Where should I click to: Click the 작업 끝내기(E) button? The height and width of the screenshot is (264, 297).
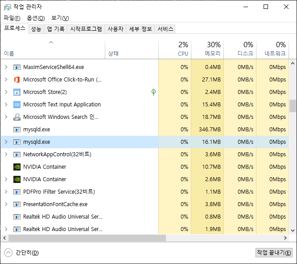(x=274, y=253)
